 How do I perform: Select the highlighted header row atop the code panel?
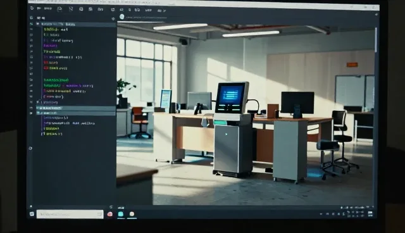(x=77, y=24)
